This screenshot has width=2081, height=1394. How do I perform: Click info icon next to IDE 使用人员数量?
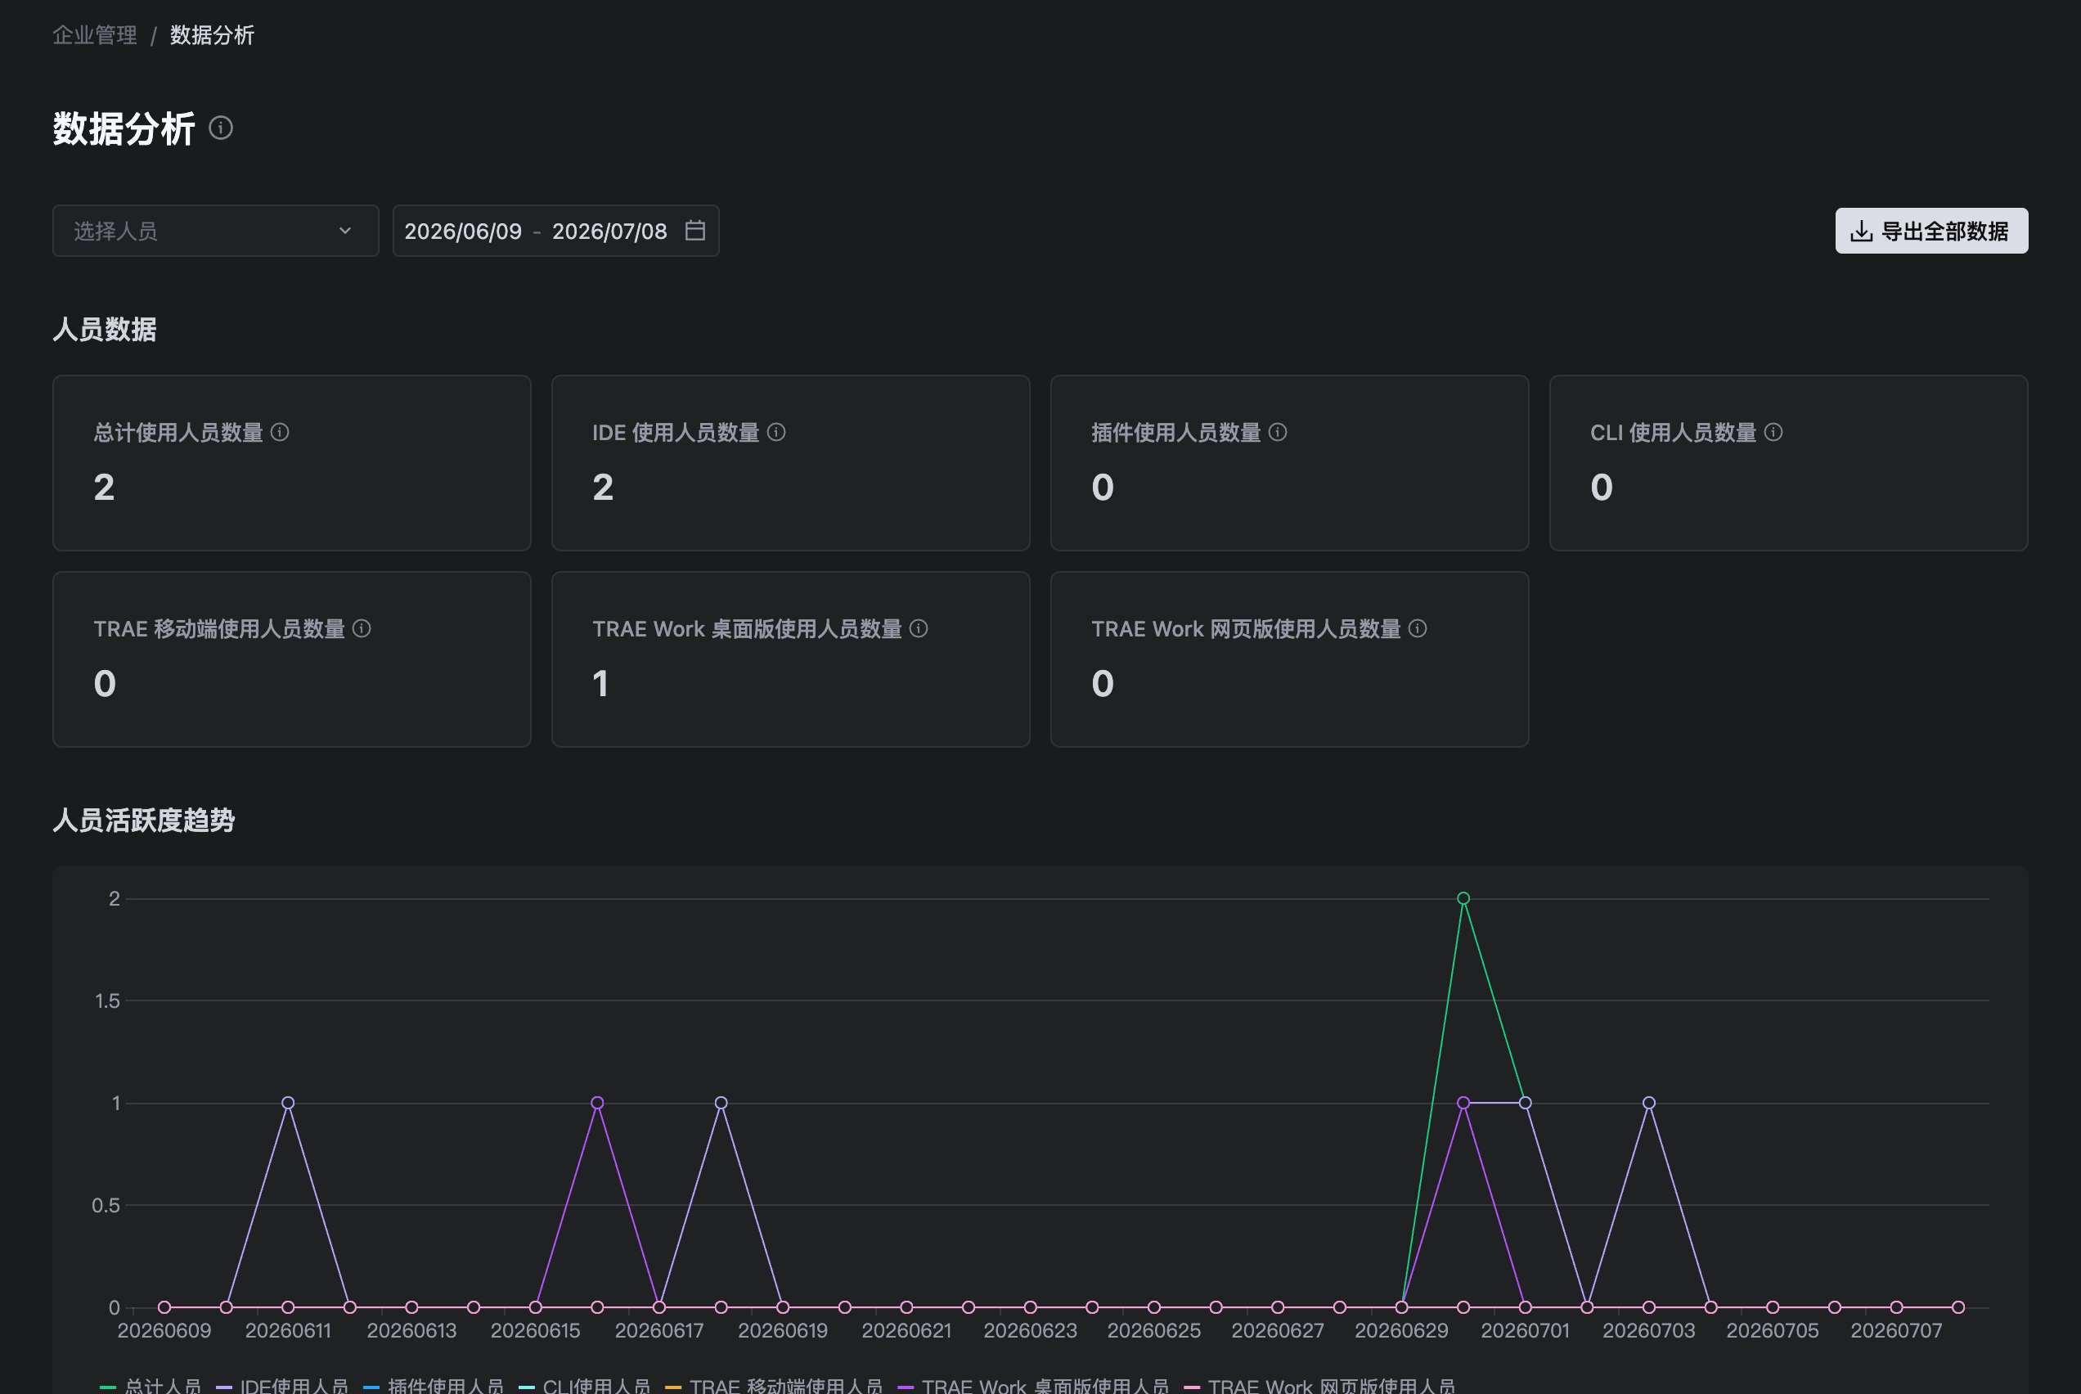tap(776, 432)
